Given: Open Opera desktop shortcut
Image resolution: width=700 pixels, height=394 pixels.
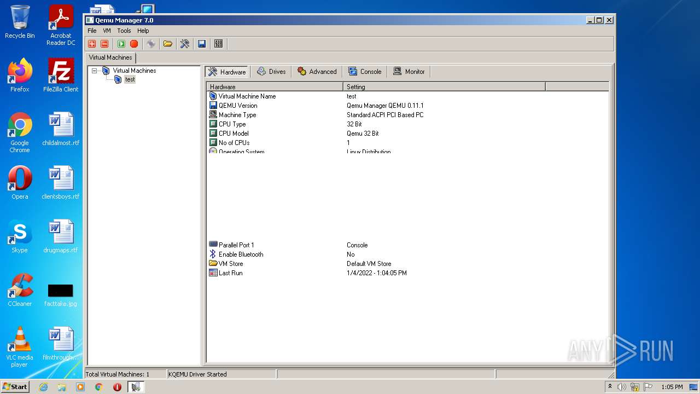Looking at the screenshot, I should pyautogui.click(x=20, y=183).
